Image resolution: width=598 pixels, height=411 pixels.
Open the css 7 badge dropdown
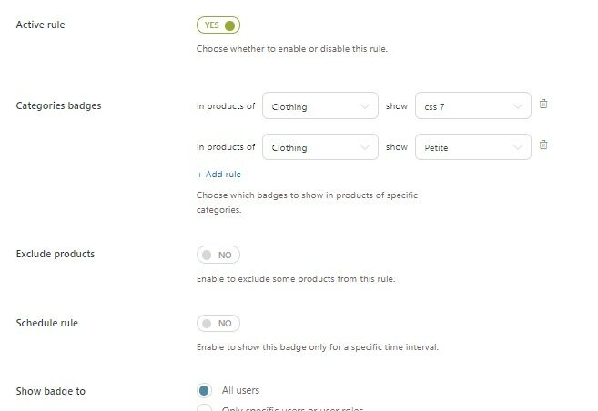[473, 105]
